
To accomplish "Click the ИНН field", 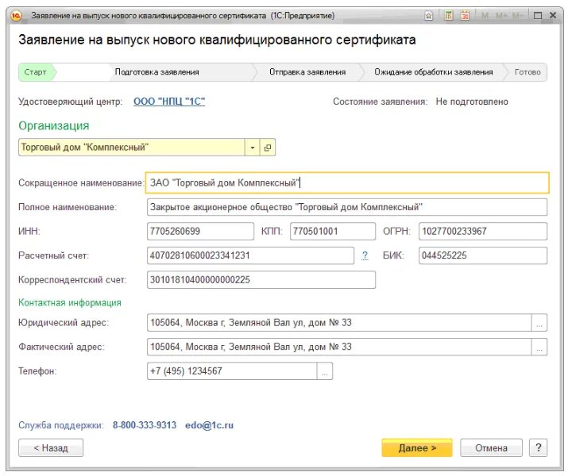I will tap(200, 232).
